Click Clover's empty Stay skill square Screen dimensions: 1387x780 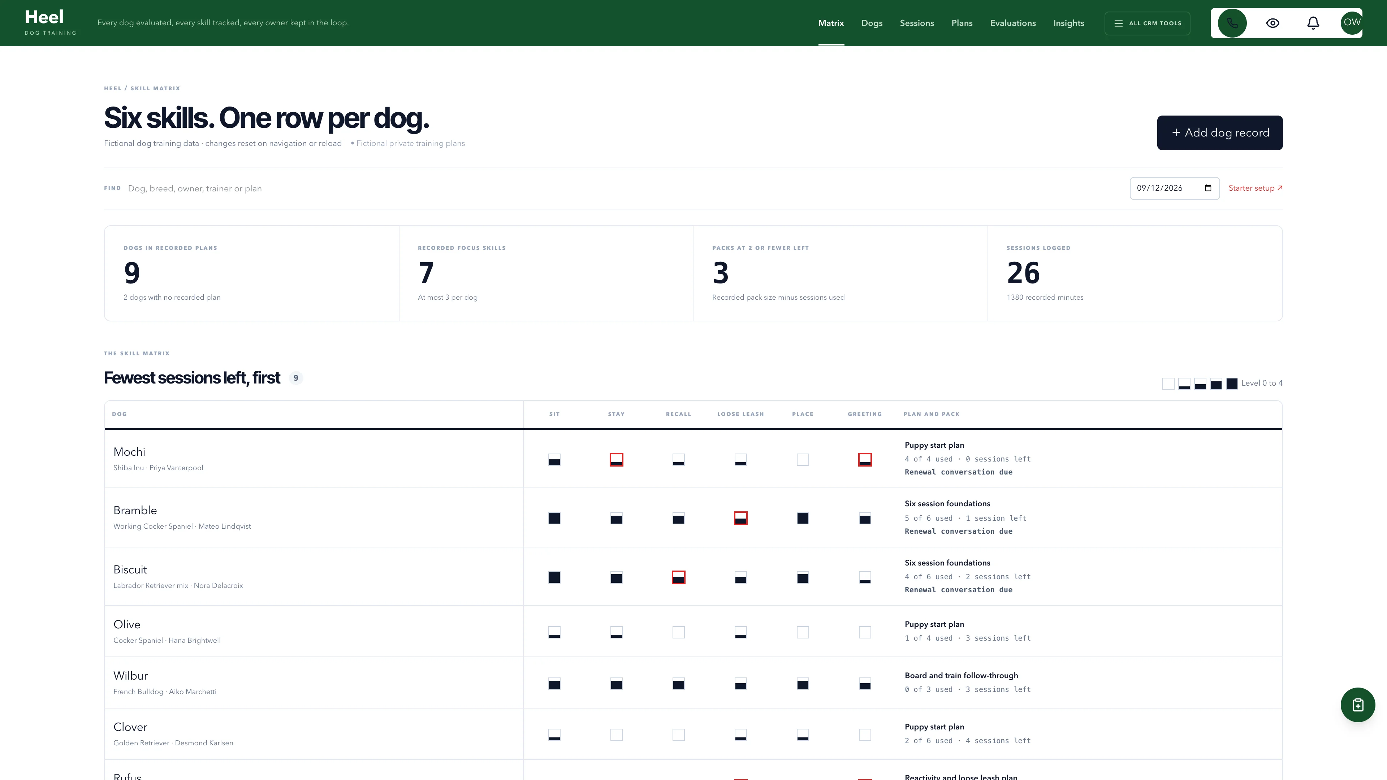coord(617,735)
